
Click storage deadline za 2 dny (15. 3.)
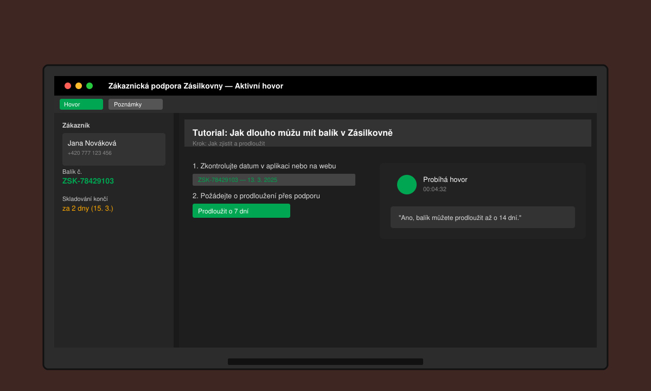point(88,209)
